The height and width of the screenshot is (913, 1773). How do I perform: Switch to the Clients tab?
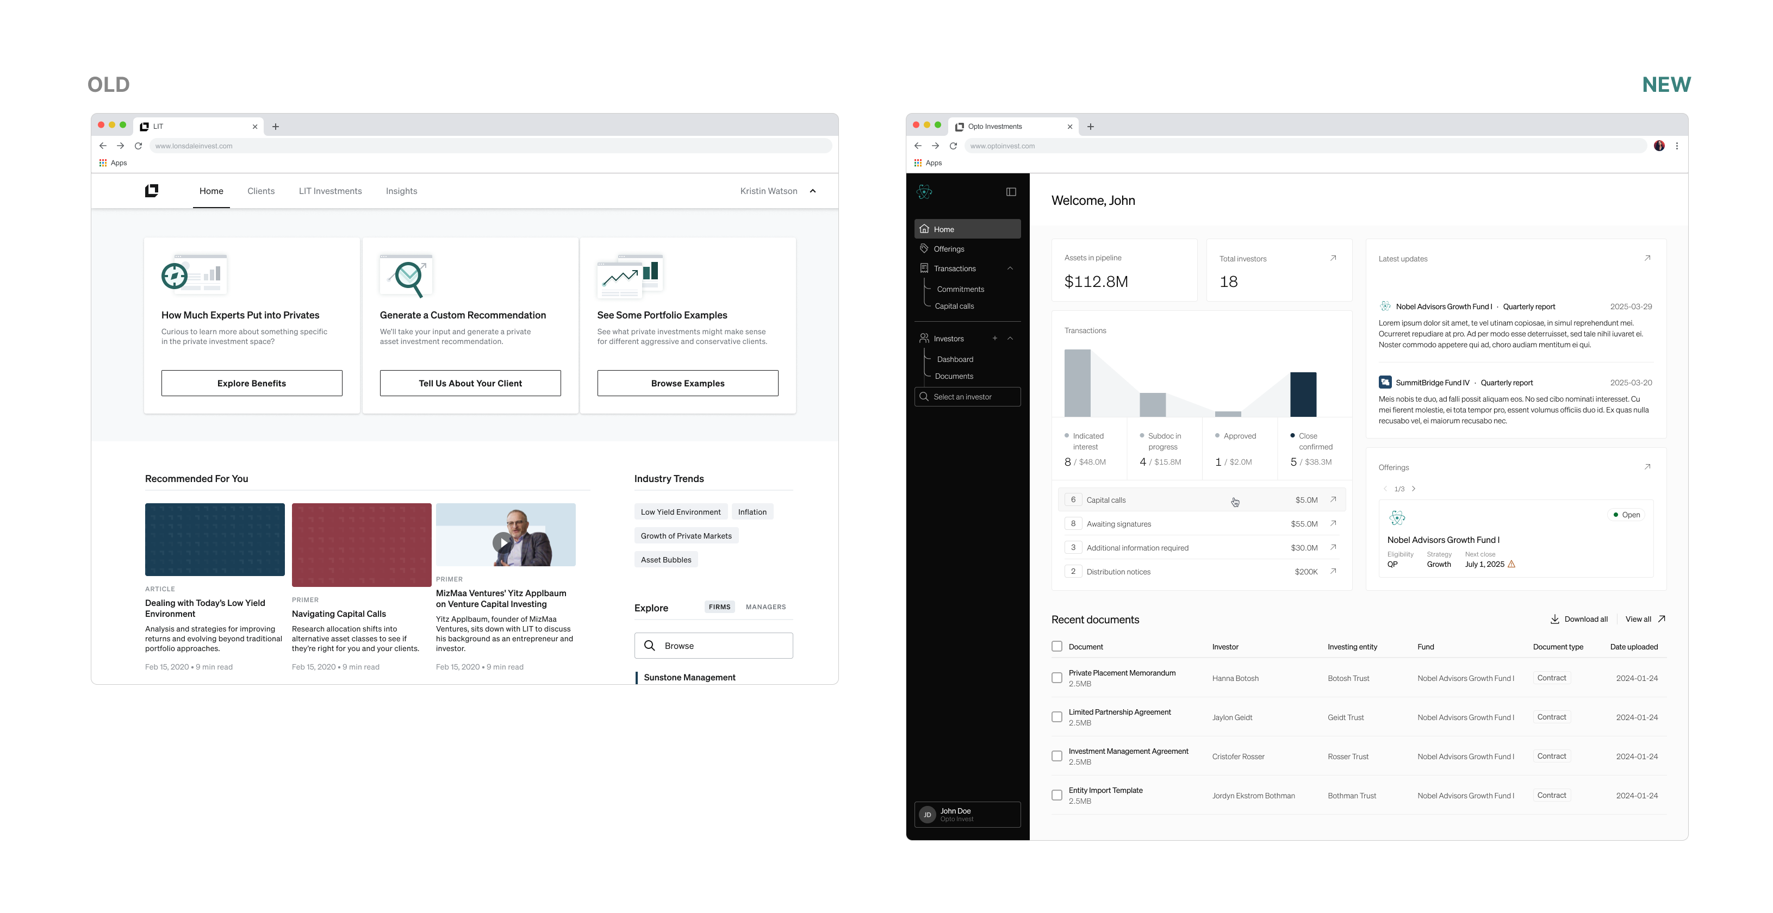260,191
